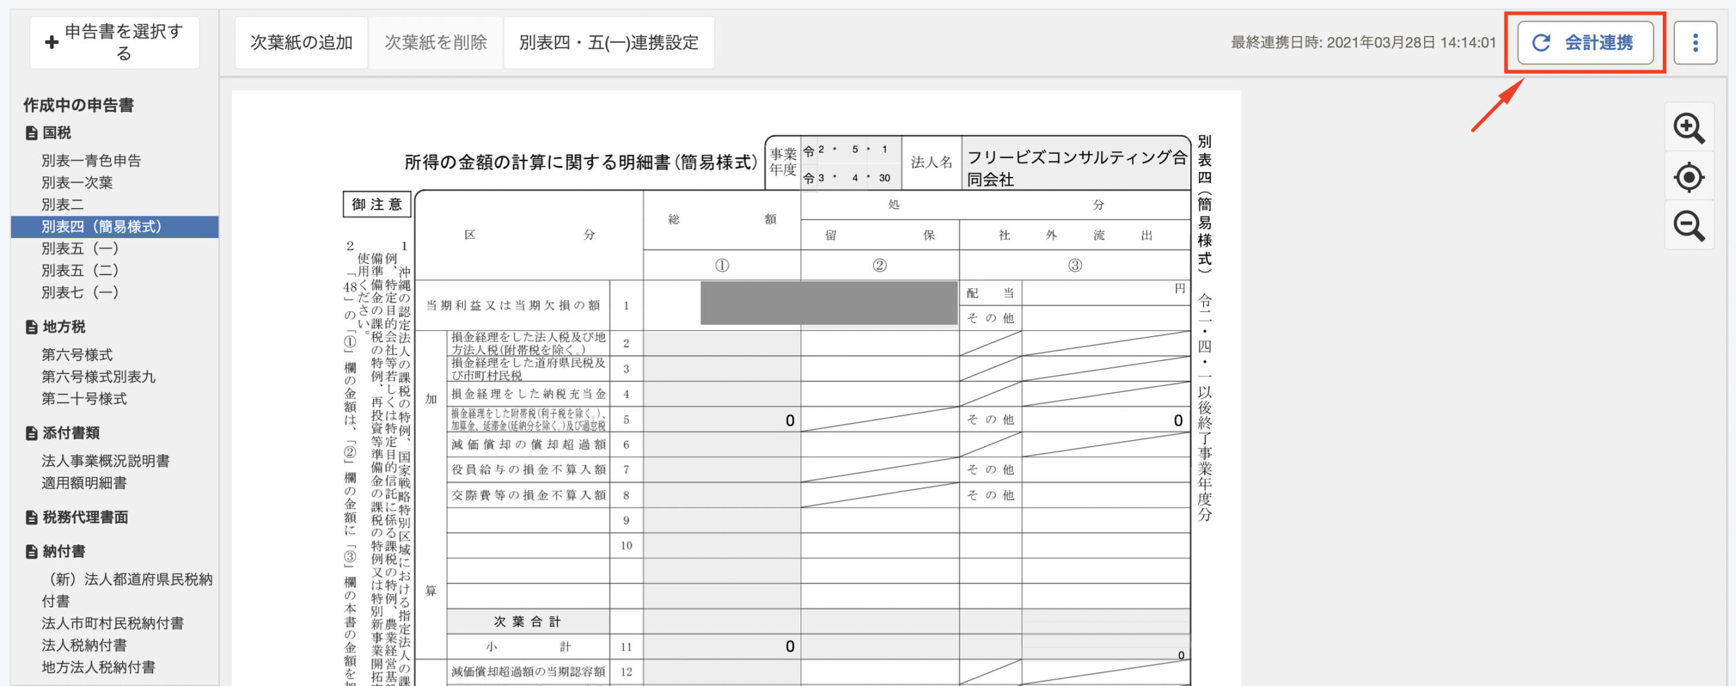
Task: Open 別表四・五(一)連携設定
Action: (608, 43)
